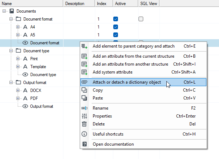Click the Index value 1 for A4
This screenshot has height=159, width=219.
(x=98, y=27)
